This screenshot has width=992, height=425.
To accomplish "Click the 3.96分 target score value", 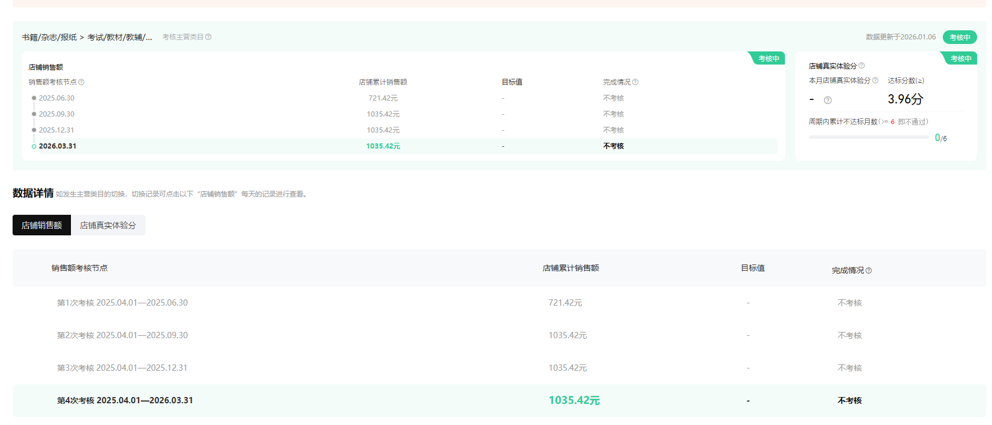I will pyautogui.click(x=906, y=99).
